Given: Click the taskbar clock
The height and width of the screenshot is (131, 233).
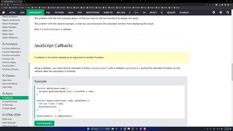Looking at the screenshot, I should coord(226,129).
